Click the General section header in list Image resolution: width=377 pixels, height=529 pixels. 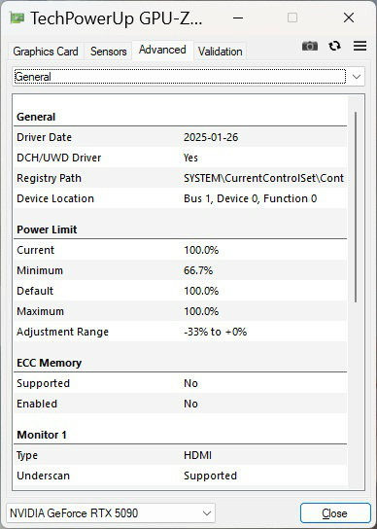click(36, 117)
